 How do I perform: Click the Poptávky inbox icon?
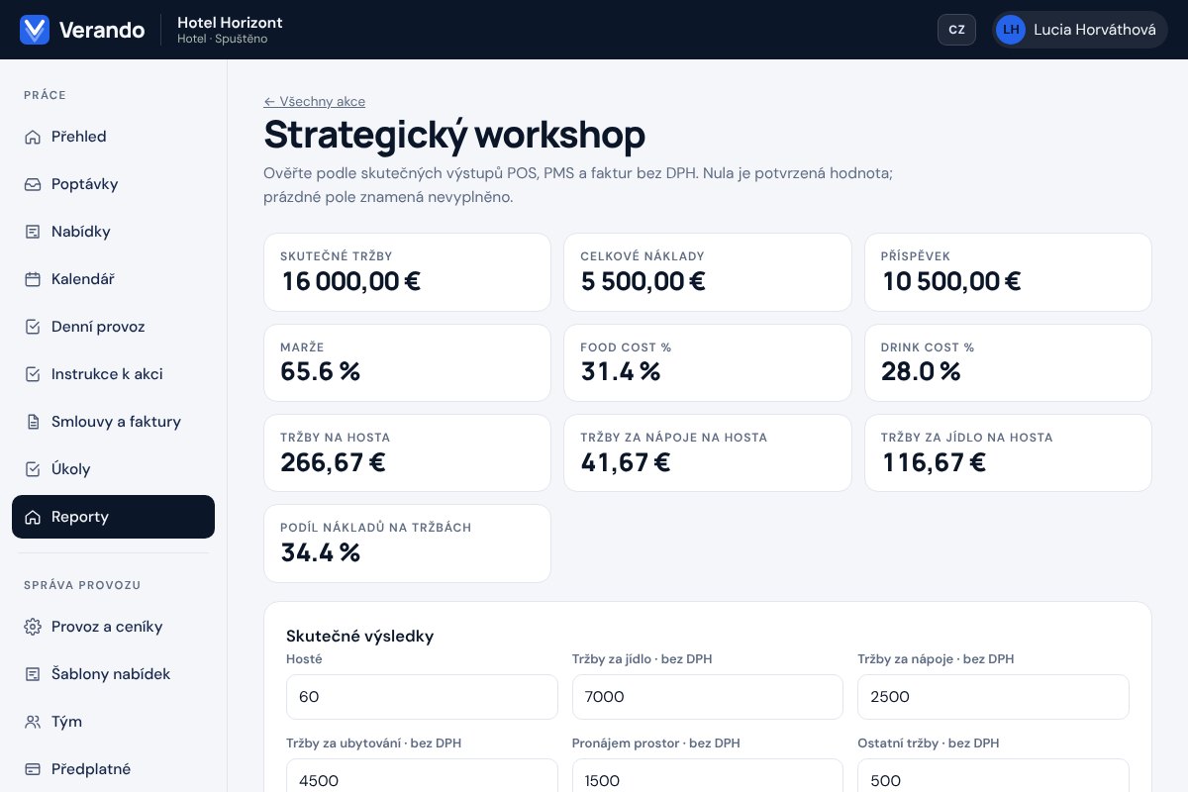pos(33,184)
